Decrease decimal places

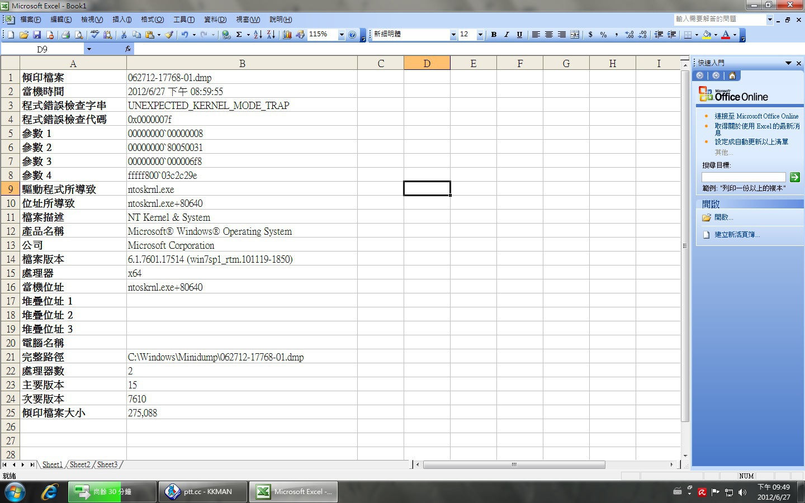642,35
